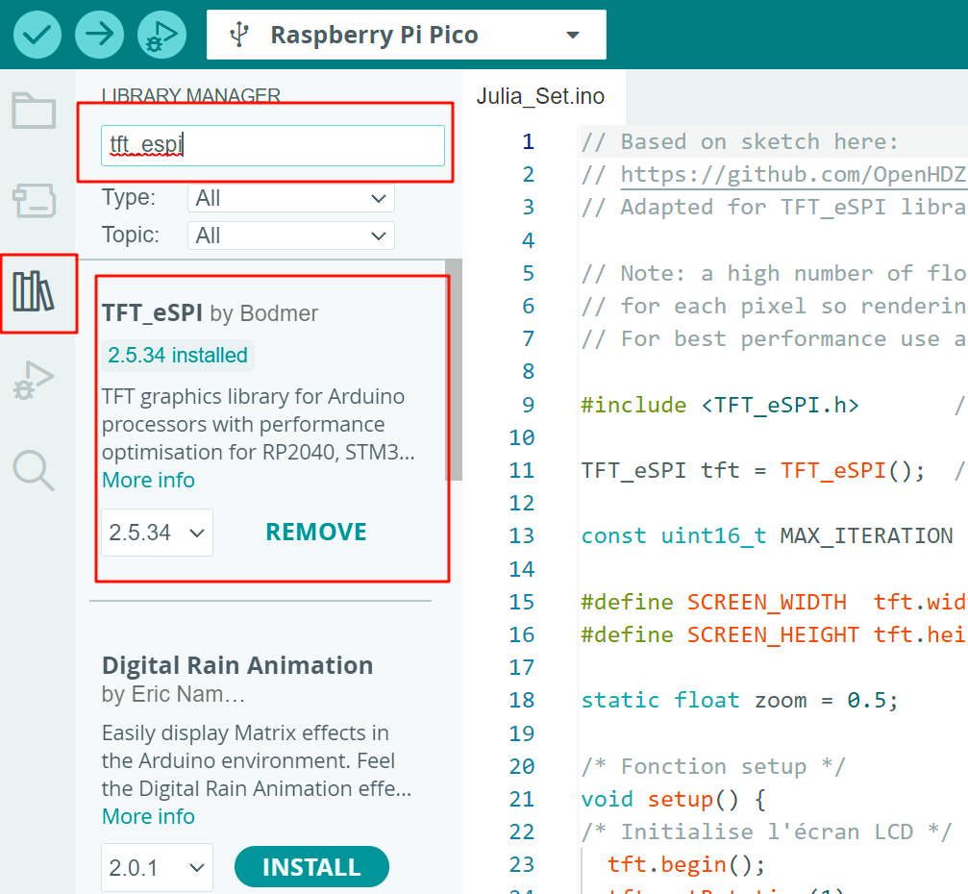Open More info for Digital Rain Animation
968x894 pixels.
[148, 816]
